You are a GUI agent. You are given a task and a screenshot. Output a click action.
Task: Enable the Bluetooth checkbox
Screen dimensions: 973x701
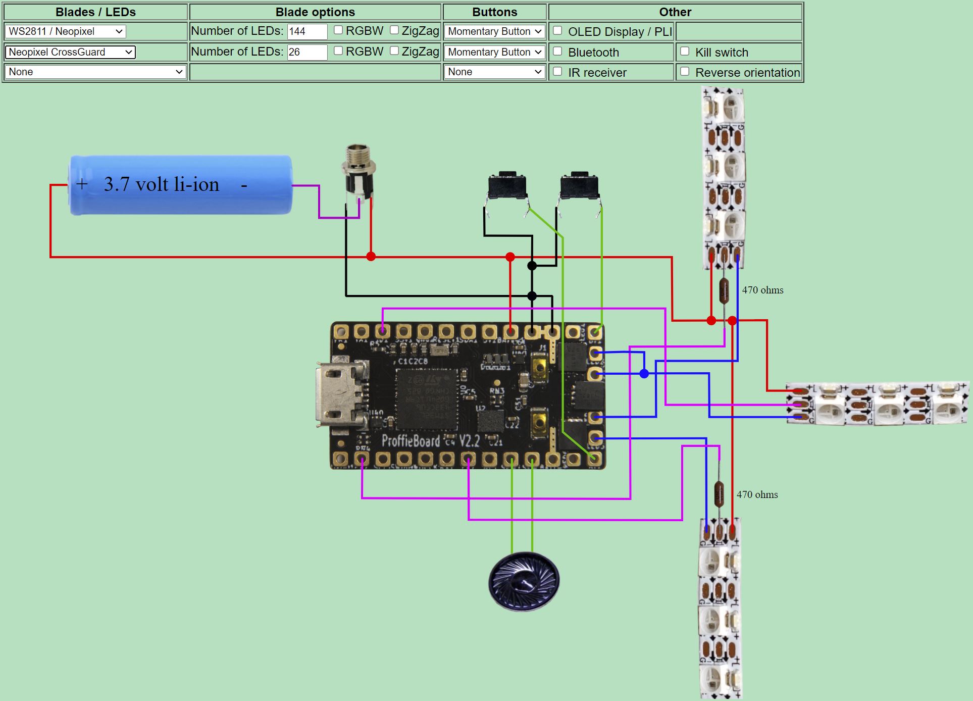point(558,52)
